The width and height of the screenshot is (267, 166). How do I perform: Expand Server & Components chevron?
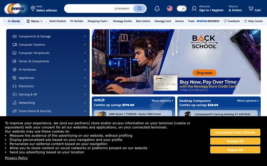[x=85, y=61]
